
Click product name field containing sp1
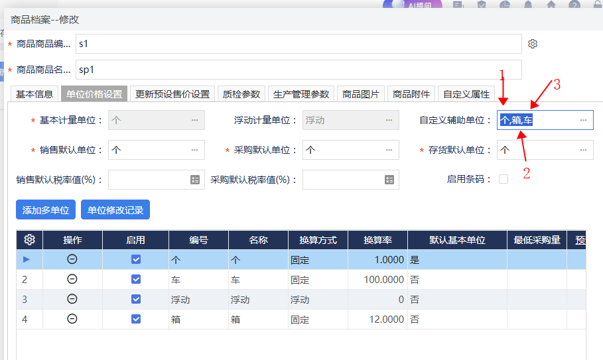pos(299,70)
